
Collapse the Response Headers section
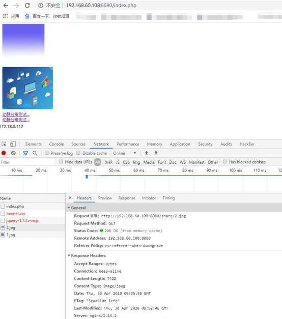[x=87, y=255]
